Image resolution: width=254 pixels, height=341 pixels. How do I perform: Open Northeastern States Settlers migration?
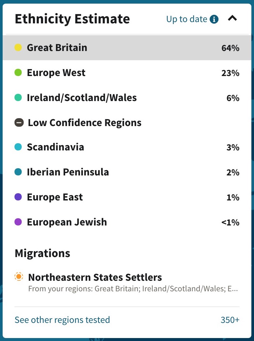coord(95,277)
